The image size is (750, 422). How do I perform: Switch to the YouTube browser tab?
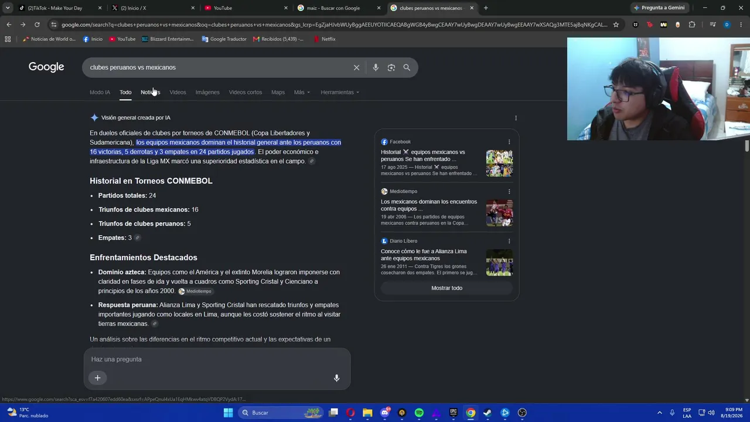click(246, 8)
